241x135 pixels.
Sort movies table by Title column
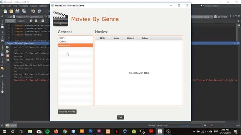coord(102,38)
